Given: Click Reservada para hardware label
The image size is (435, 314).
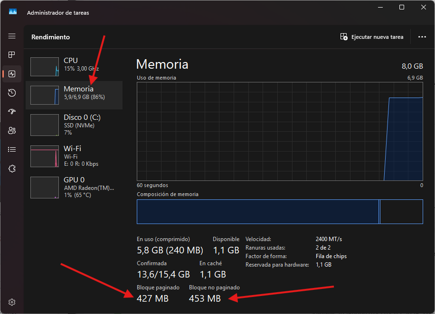Looking at the screenshot, I should click(277, 265).
